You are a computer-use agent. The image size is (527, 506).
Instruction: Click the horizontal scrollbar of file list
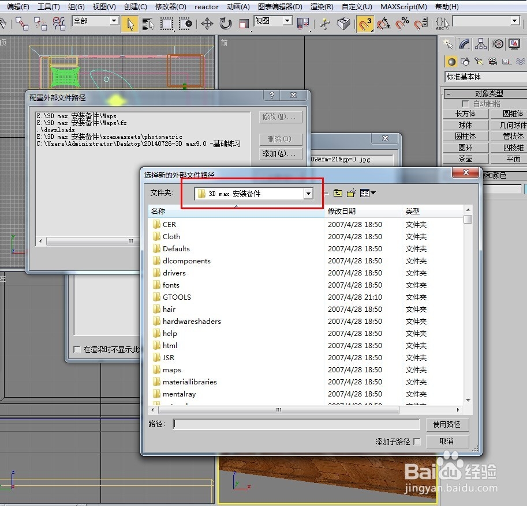(279, 410)
